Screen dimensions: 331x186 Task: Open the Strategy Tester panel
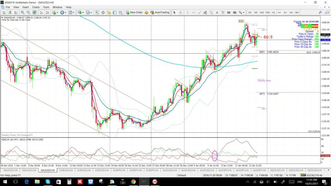121,13
